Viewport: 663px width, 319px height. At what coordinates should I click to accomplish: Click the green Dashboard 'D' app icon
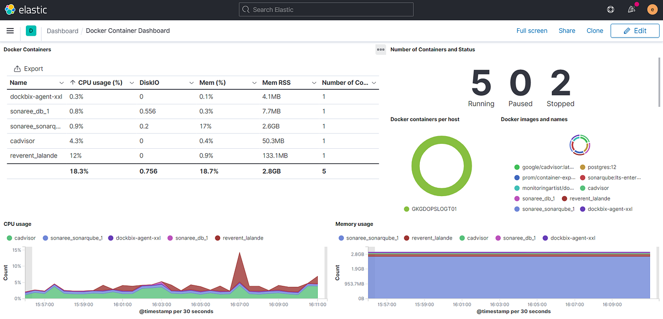tap(31, 30)
